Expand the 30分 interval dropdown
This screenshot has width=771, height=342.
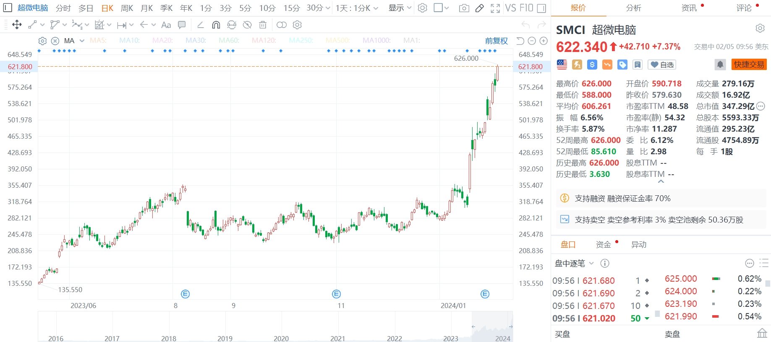[328, 8]
